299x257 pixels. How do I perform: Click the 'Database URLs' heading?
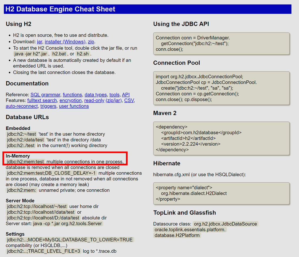pos(27,117)
